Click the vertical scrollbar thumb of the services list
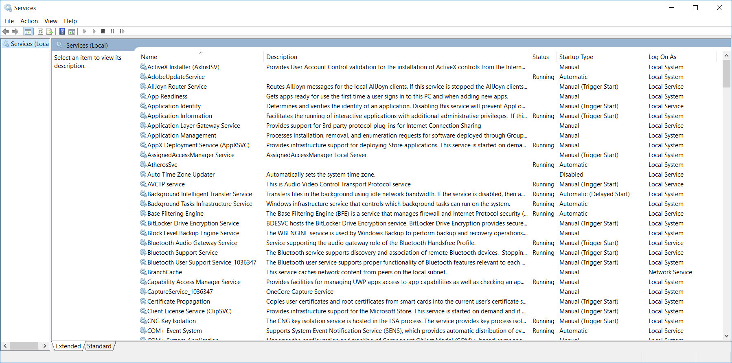 coord(727,74)
